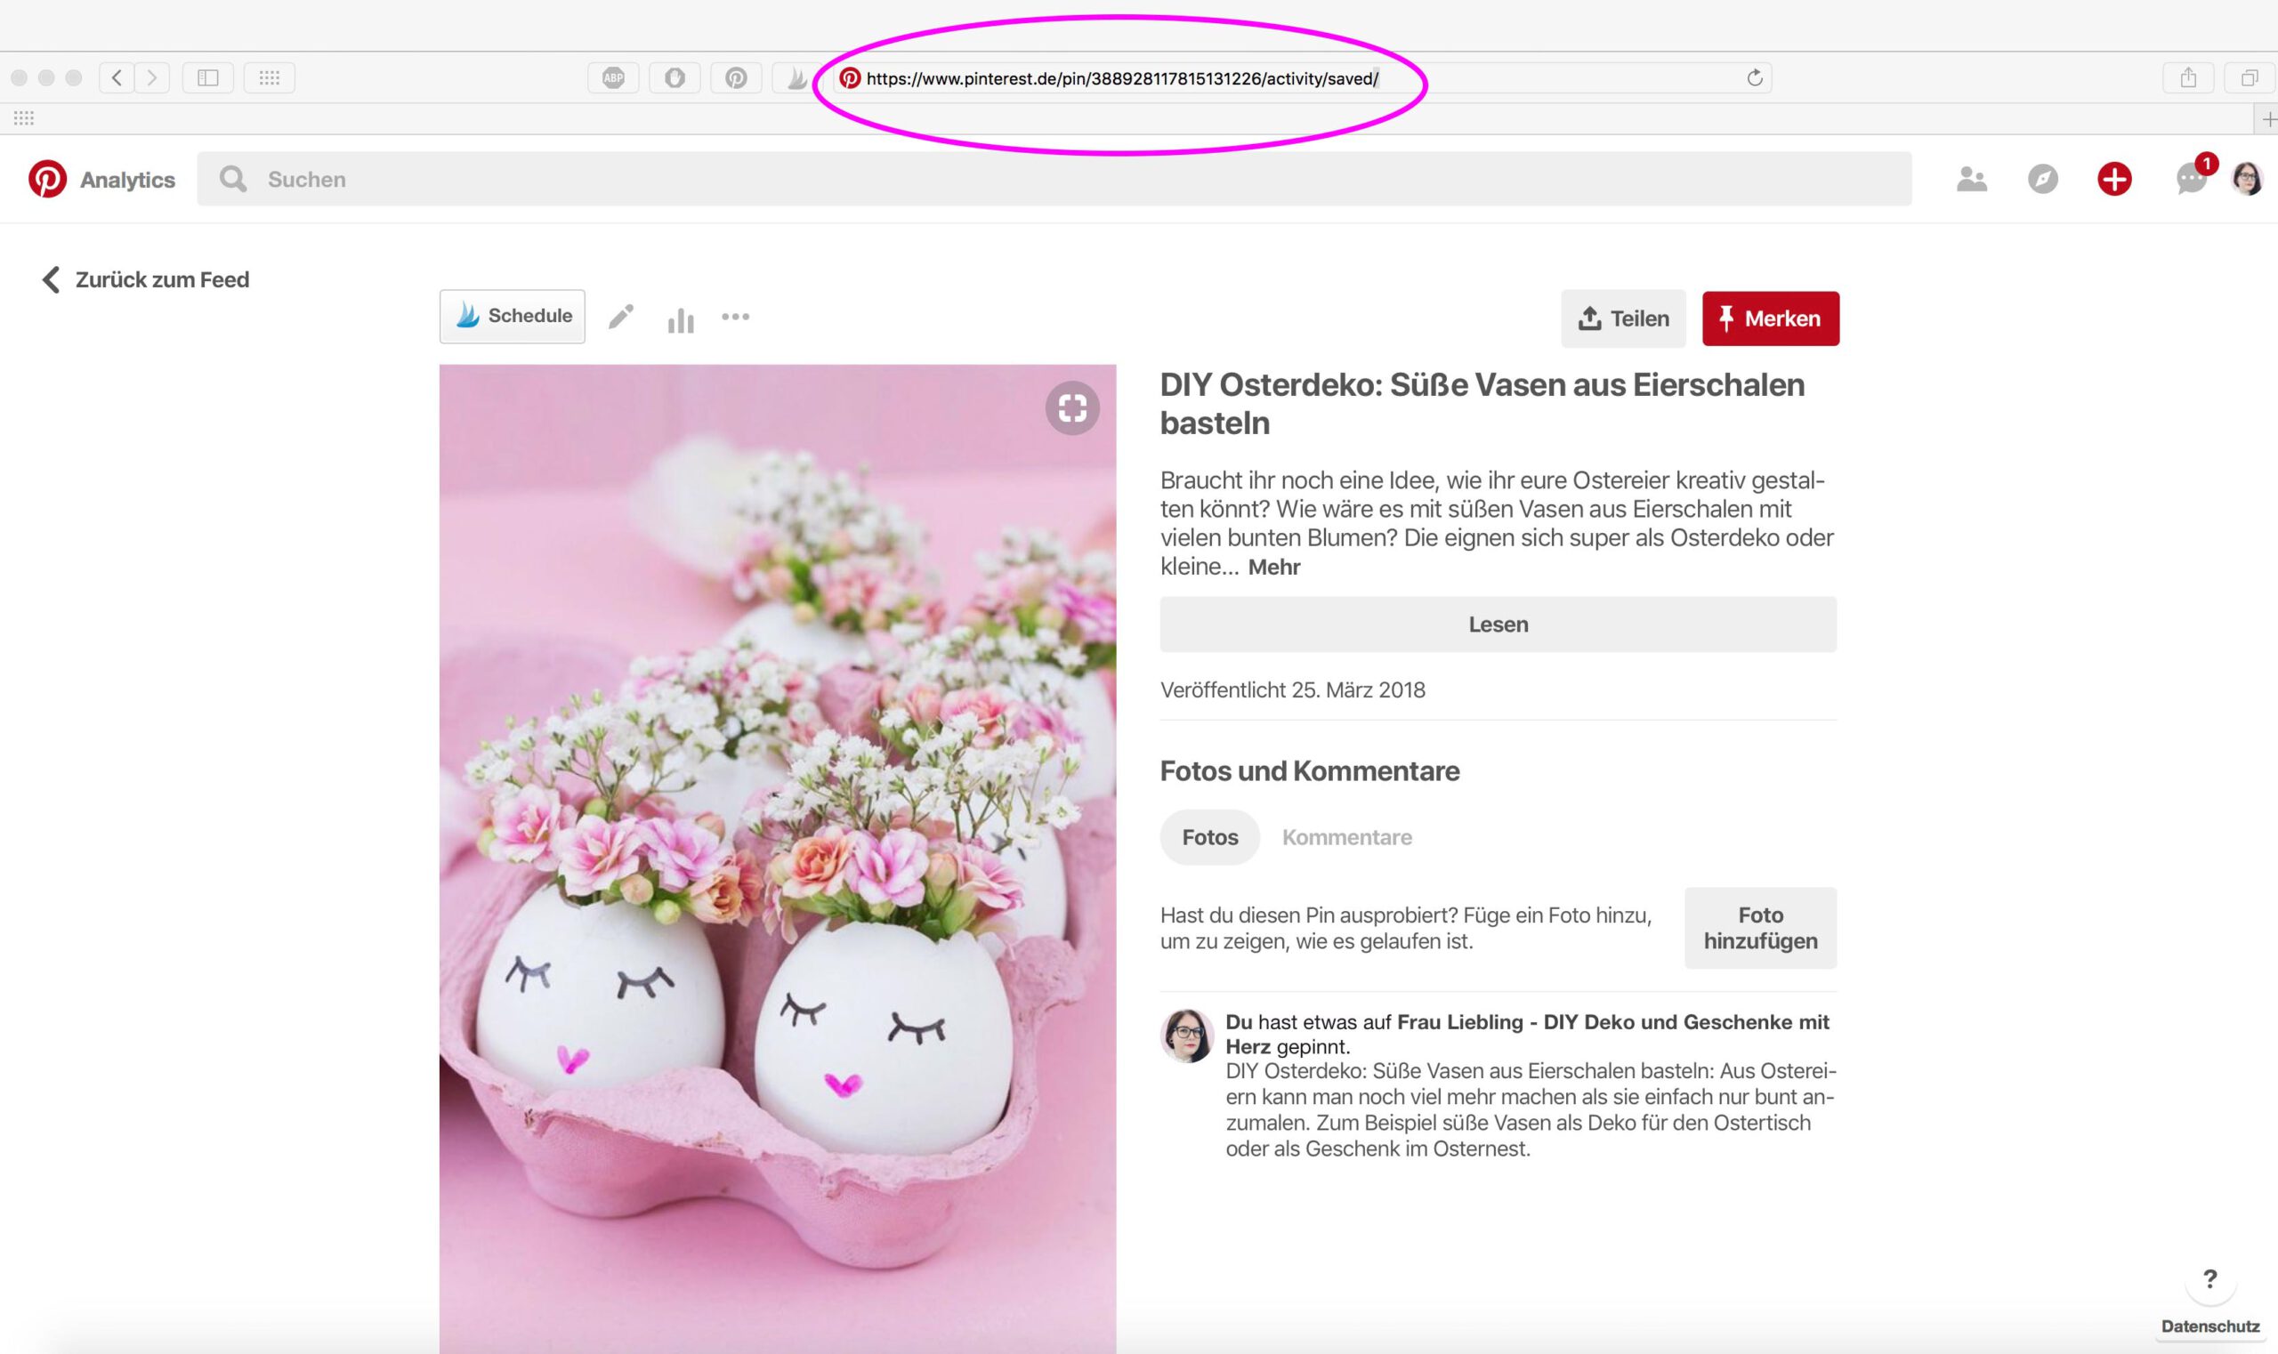Open the pin edit (pencil) icon
Screen dimensions: 2278x1354
tap(621, 316)
